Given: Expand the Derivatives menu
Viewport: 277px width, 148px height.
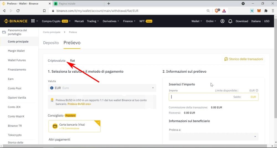Looking at the screenshot, I should (111, 21).
